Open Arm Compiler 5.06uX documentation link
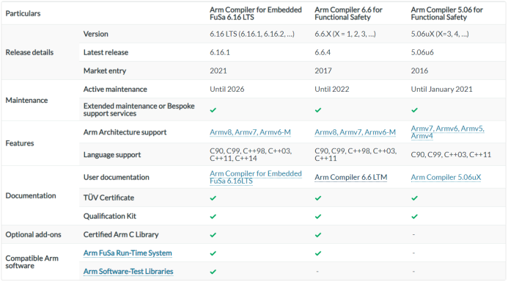 446,177
